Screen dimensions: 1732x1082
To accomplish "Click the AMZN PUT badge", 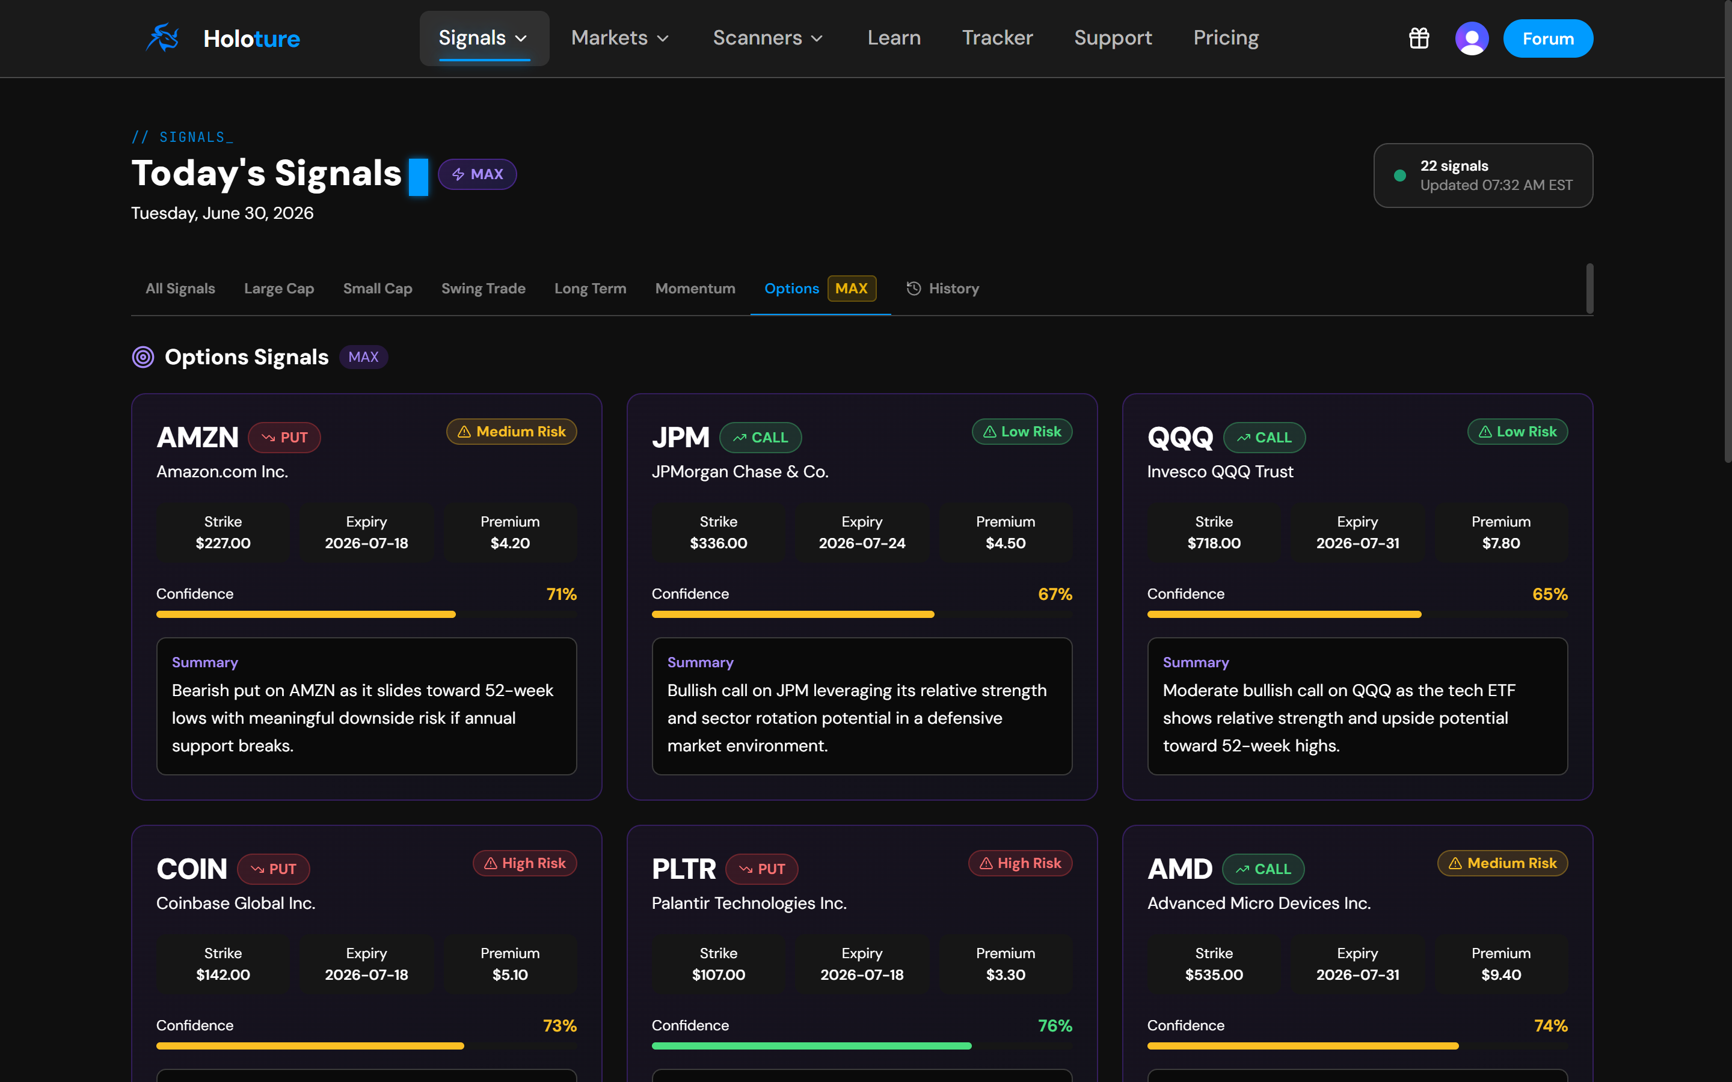I will [284, 437].
